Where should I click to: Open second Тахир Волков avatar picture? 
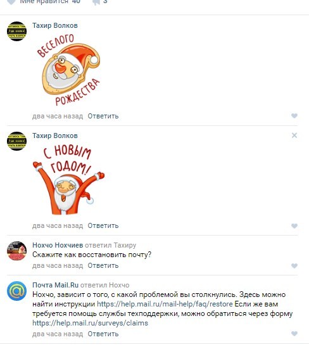pyautogui.click(x=17, y=141)
